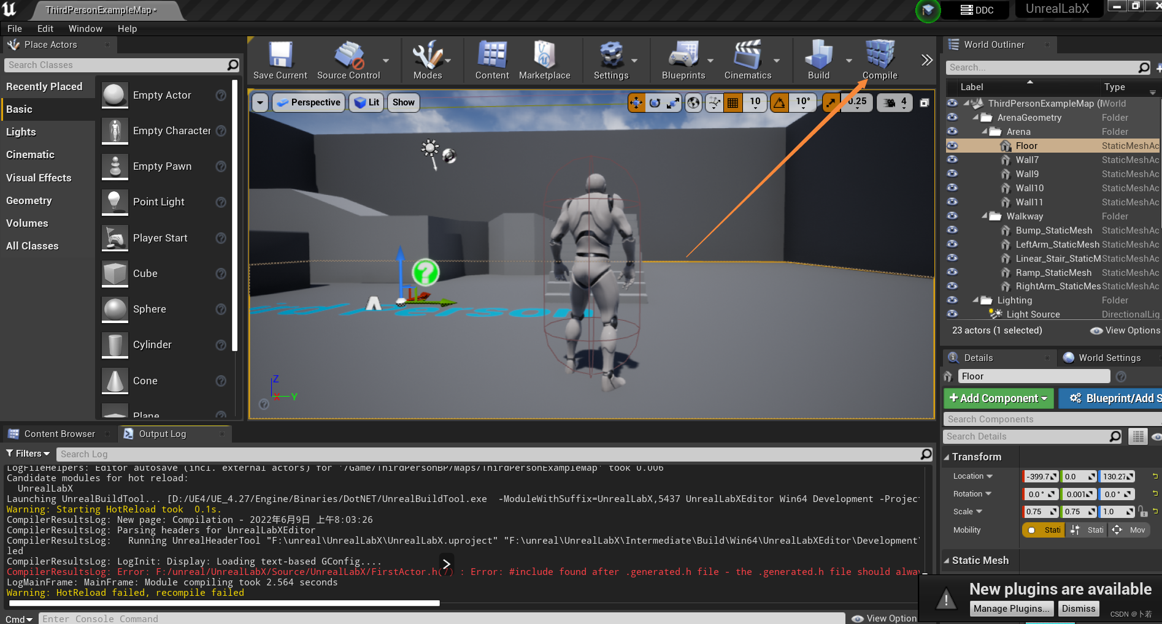Toggle scale snapping in the viewport

click(831, 103)
